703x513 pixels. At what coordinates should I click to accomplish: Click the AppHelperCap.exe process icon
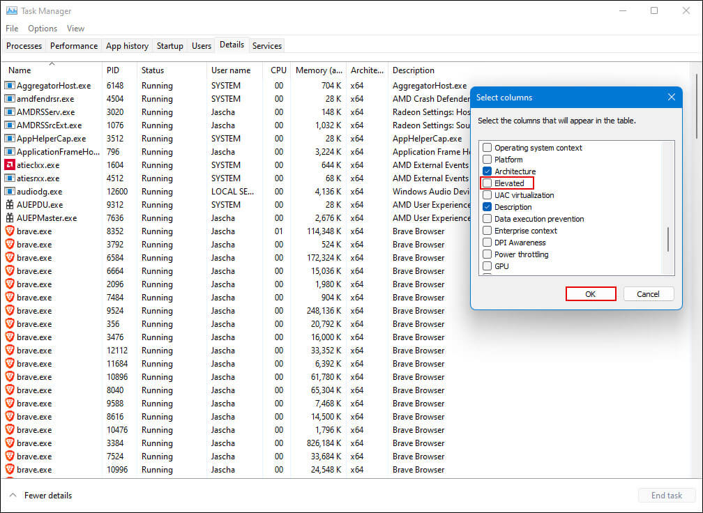point(10,138)
